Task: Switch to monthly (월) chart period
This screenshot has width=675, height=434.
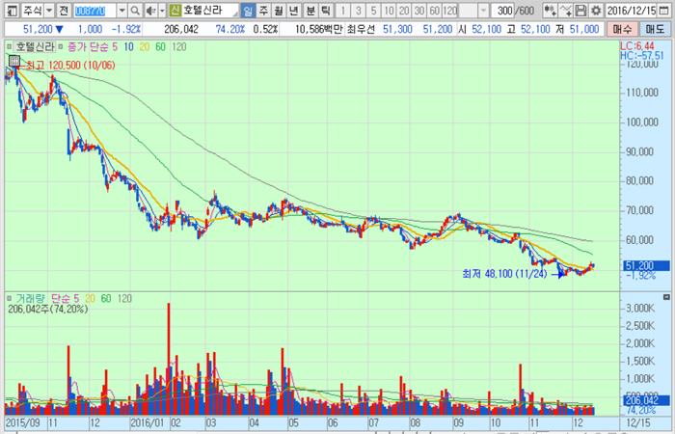Action: point(280,10)
